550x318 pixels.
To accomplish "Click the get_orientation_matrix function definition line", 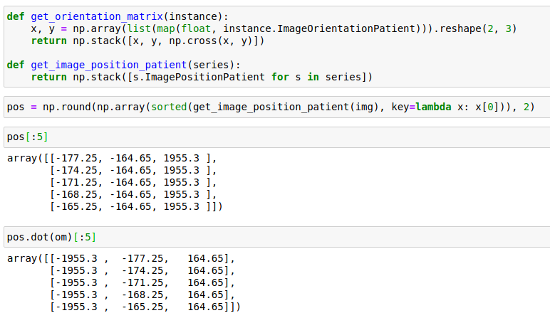I will (x=118, y=16).
